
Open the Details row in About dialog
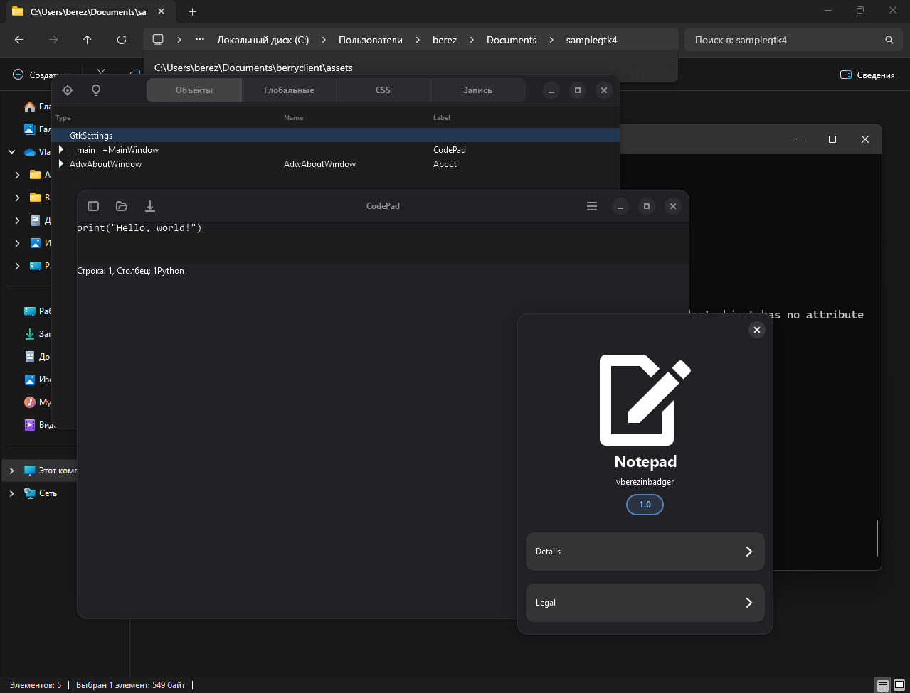coord(645,552)
